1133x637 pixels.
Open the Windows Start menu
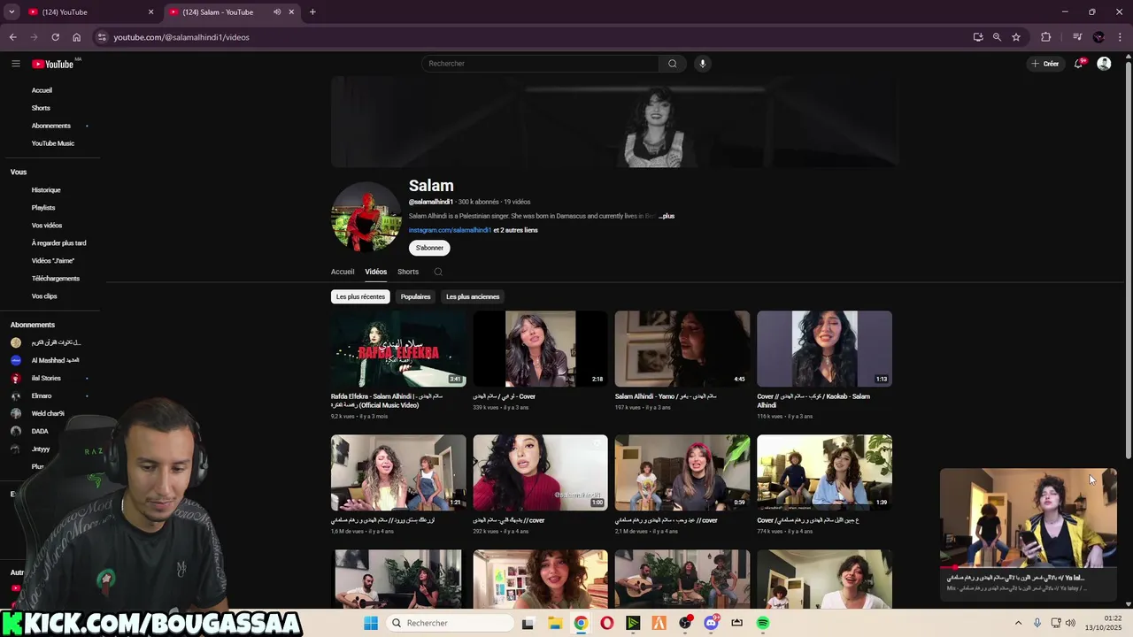click(371, 623)
